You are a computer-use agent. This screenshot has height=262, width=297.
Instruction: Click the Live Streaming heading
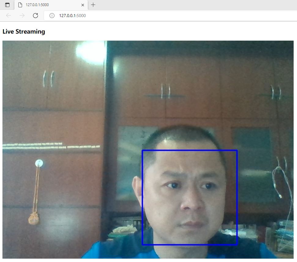24,31
